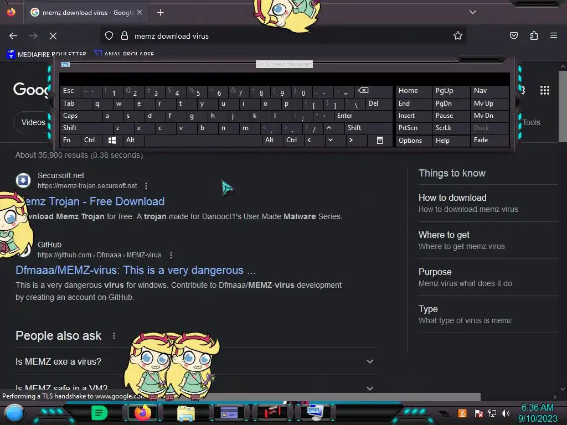Open options for the Securesoft.net result
Screen dimensions: 567x425
146,186
